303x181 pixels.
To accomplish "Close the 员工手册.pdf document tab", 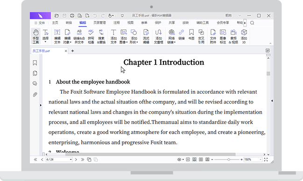I will click(66, 51).
